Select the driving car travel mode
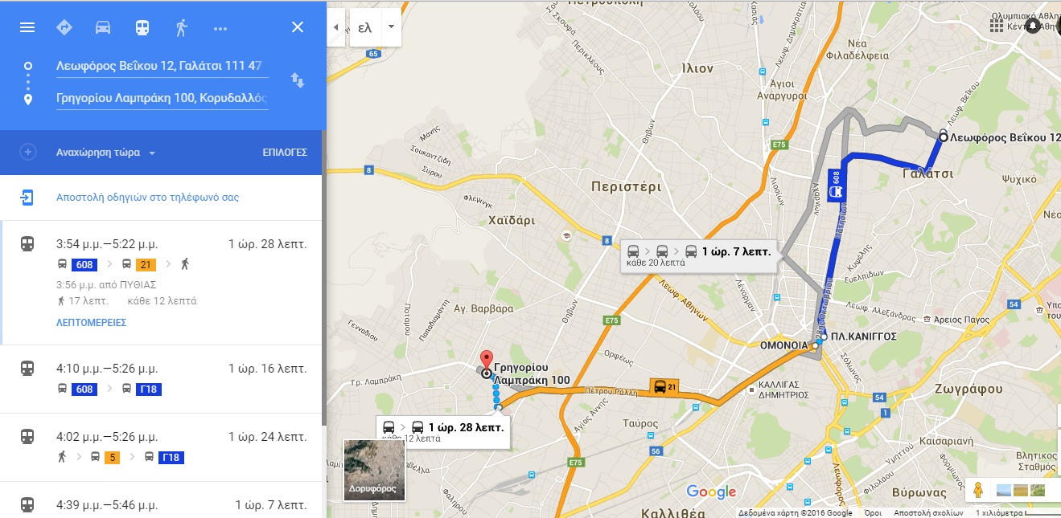This screenshot has height=518, width=1061. click(x=103, y=27)
